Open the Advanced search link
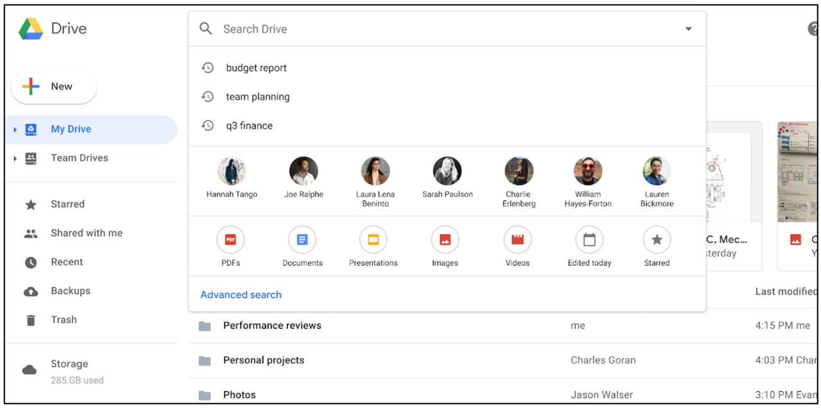Screen dimensions: 821x409 coord(241,295)
